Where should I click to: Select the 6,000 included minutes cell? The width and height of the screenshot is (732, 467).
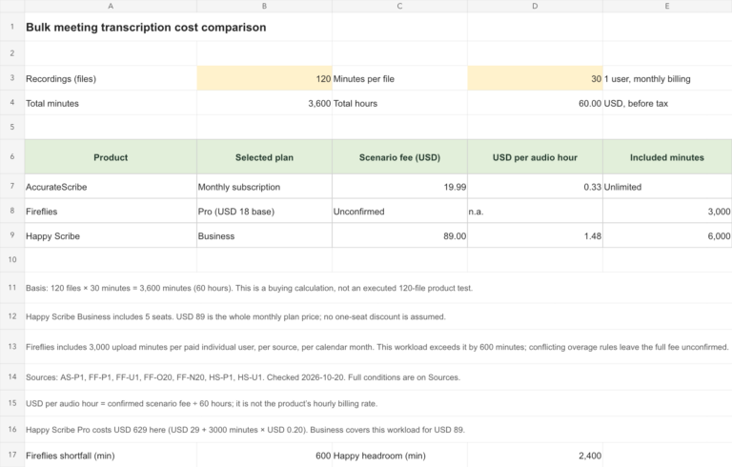pyautogui.click(x=667, y=235)
